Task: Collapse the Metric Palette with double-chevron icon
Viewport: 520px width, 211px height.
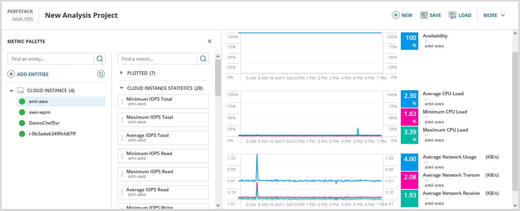Action: (x=210, y=41)
